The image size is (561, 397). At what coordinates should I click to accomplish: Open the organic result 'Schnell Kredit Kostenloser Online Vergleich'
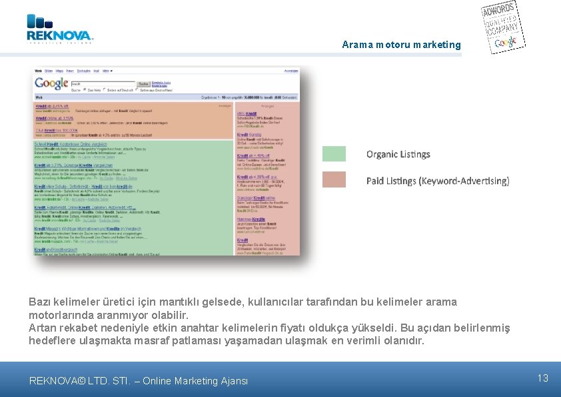71,144
